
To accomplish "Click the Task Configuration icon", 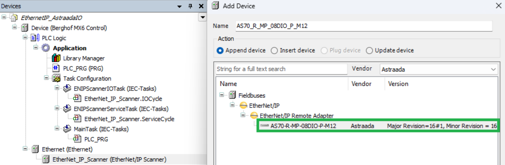I will tap(57, 78).
